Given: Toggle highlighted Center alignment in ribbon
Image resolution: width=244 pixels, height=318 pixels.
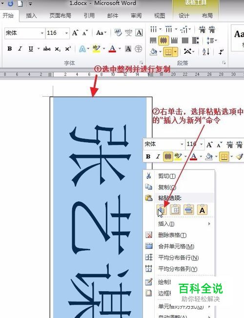Looking at the screenshot, I should pyautogui.click(x=163, y=41).
